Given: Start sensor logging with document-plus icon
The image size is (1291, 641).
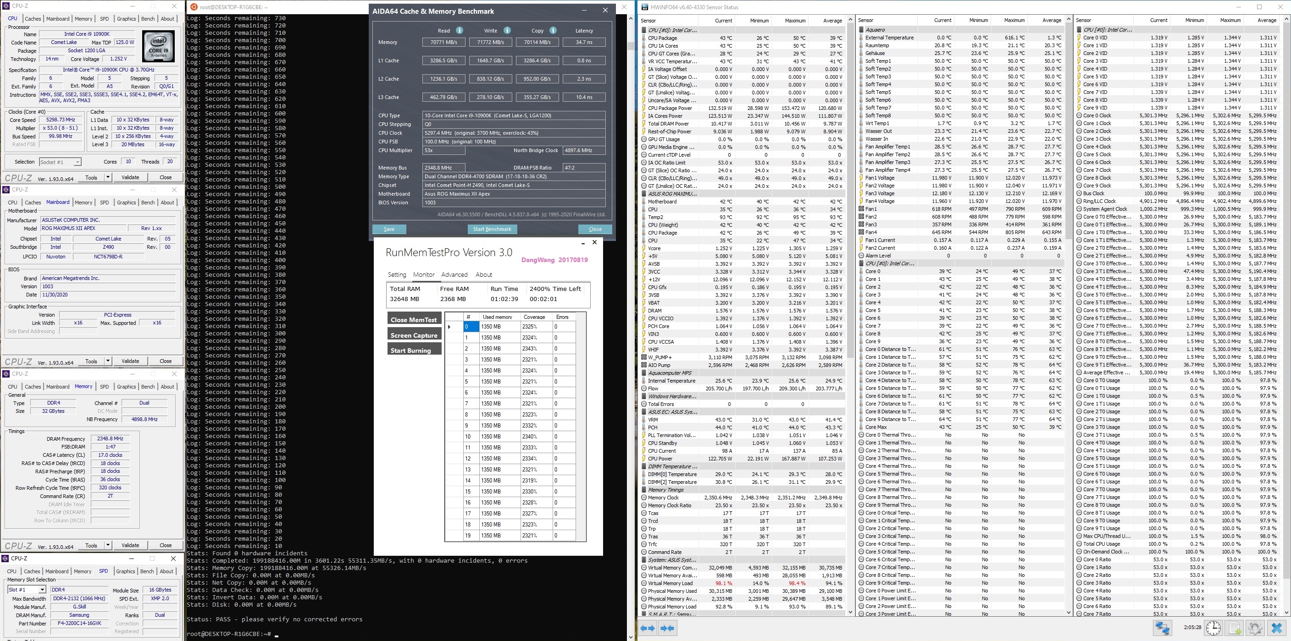Looking at the screenshot, I should [x=1235, y=628].
